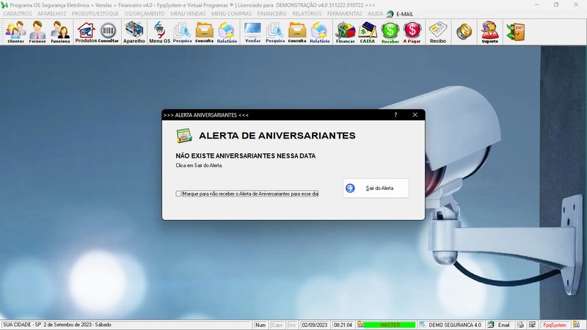The height and width of the screenshot is (330, 587).
Task: Click the computer icon in status bar
Action: coord(532,325)
